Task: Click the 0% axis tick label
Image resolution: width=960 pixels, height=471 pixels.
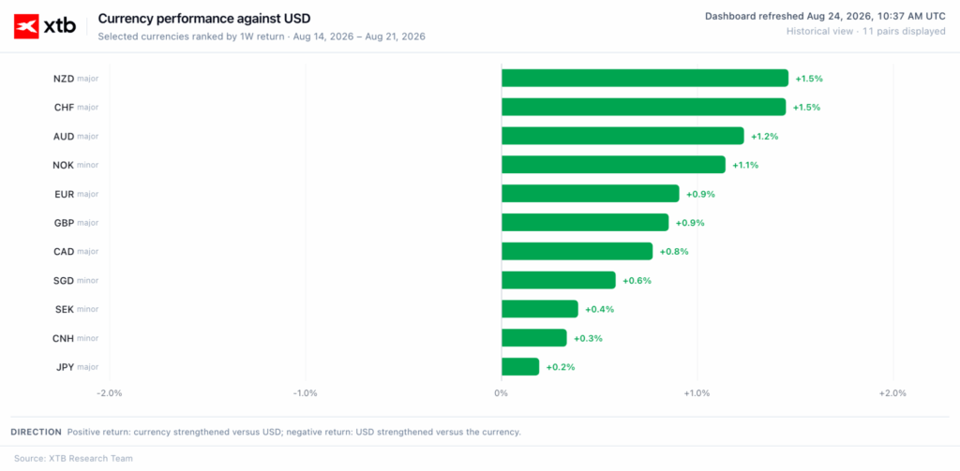Action: pos(501,393)
